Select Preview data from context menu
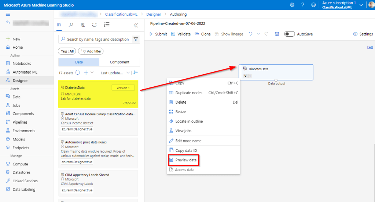Viewport: 375px width, 202px height. 185,160
